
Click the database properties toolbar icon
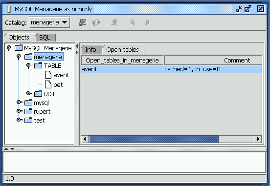[x=83, y=22]
